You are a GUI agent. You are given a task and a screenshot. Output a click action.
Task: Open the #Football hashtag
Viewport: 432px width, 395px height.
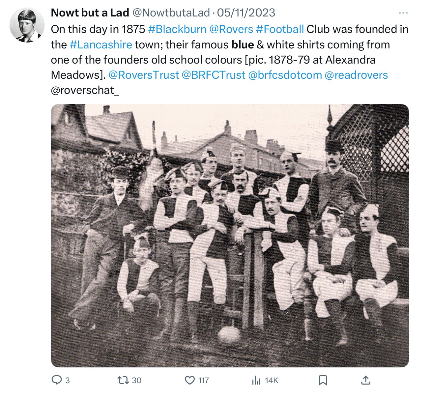[x=280, y=29]
